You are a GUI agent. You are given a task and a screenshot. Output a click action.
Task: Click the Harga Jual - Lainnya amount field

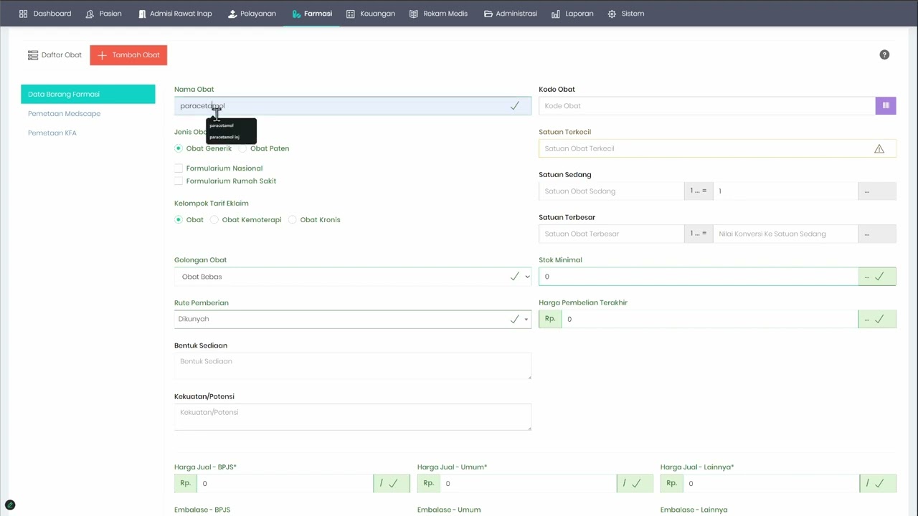[771, 483]
